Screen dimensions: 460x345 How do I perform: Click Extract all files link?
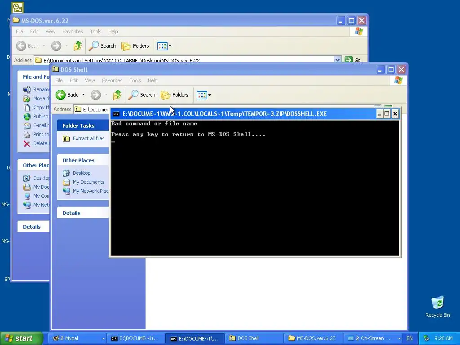coord(88,138)
